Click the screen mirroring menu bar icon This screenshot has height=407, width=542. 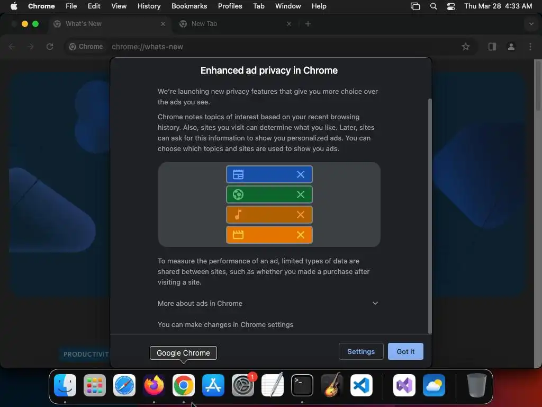415,6
